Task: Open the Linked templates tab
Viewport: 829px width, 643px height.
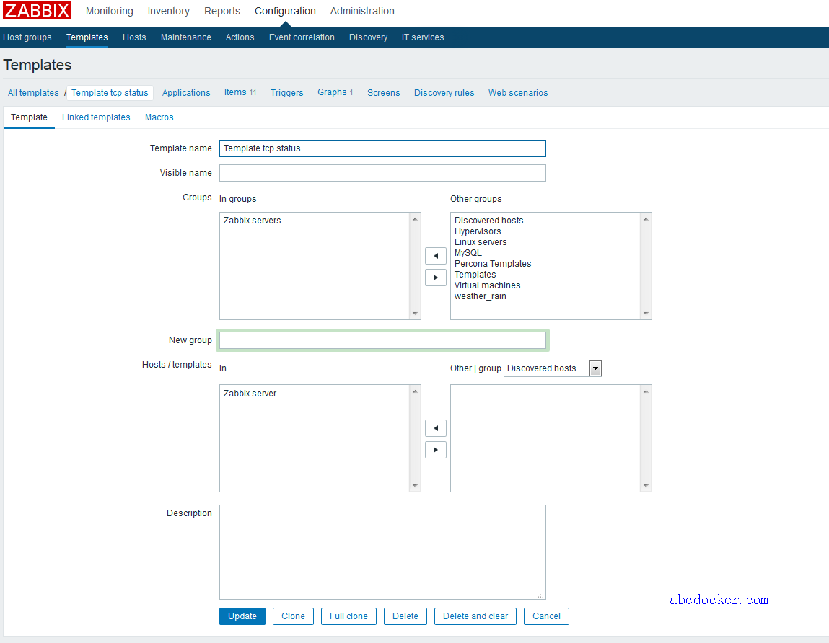Action: tap(96, 117)
